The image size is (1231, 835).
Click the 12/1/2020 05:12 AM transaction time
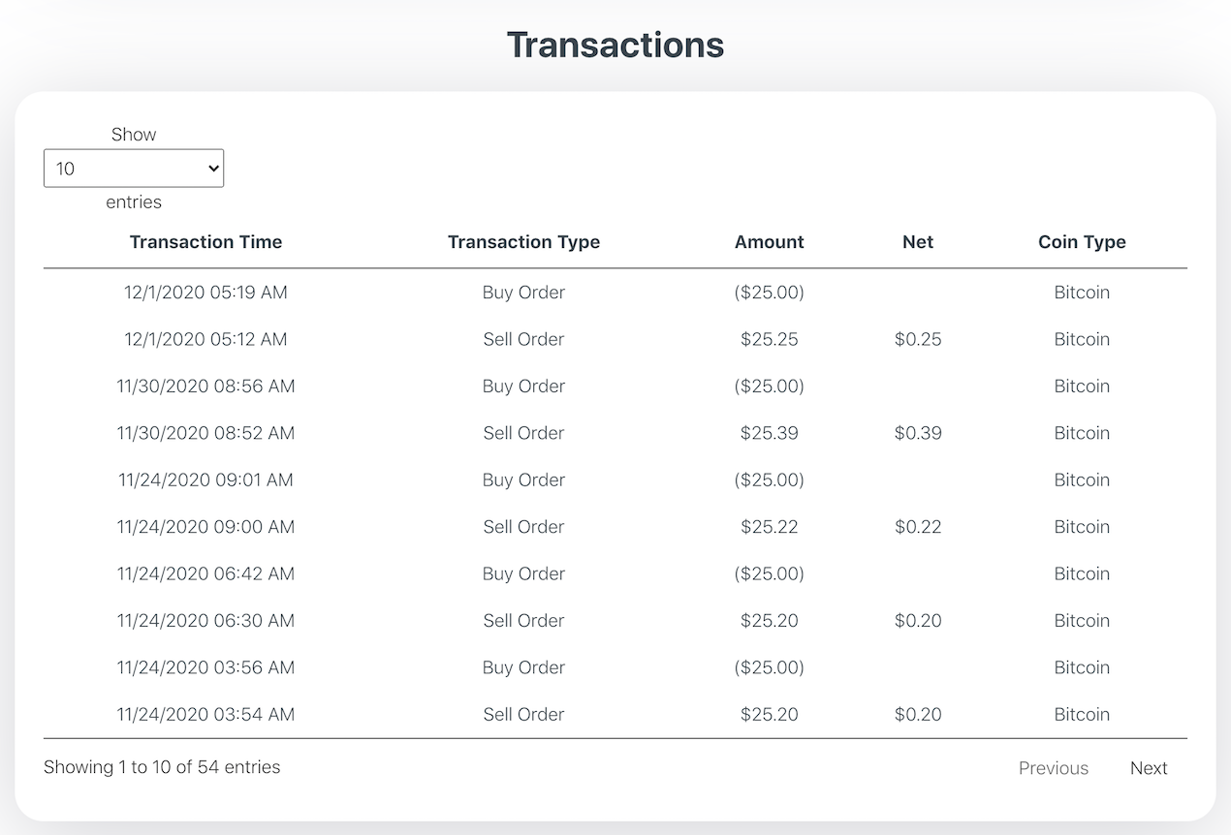coord(205,339)
